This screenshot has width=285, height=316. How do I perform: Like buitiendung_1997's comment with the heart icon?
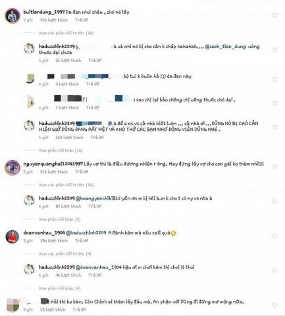(x=274, y=15)
